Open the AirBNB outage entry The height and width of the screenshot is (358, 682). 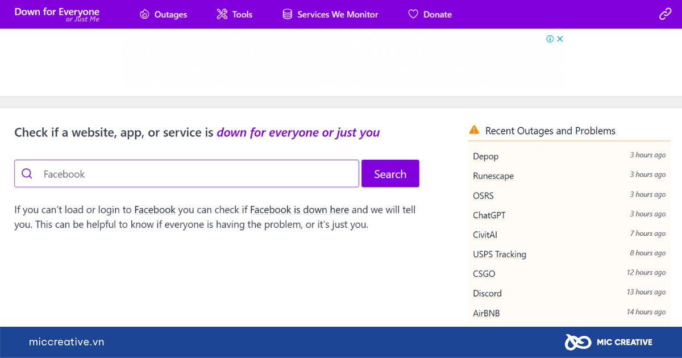point(486,313)
